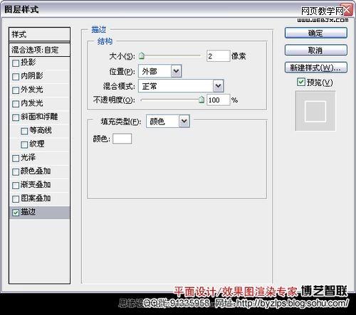356x315 pixels.
Task: Click the 新建样式 new style button
Action: (x=316, y=68)
